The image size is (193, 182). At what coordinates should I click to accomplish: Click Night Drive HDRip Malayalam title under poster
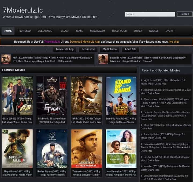point(17,173)
